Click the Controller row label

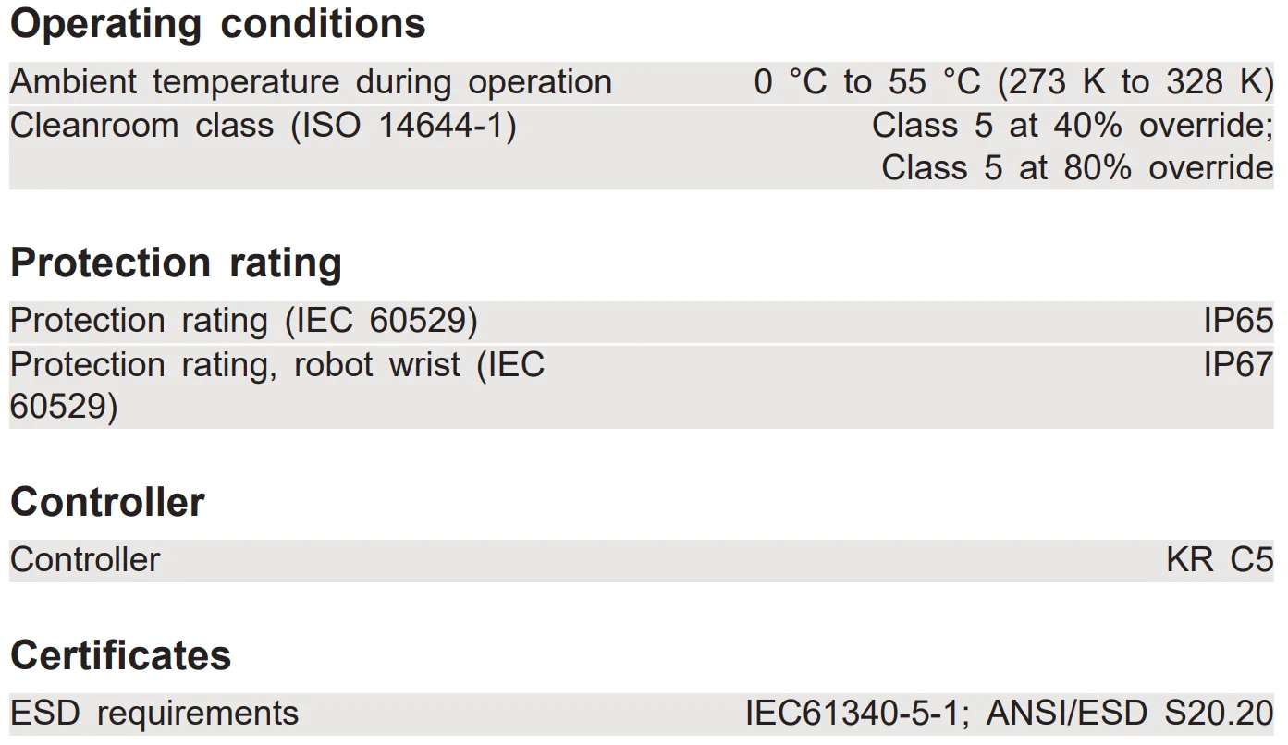tap(85, 560)
